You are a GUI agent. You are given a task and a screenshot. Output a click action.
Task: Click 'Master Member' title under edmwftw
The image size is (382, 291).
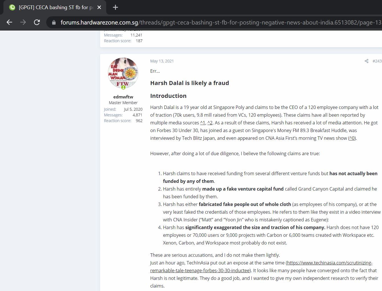point(123,103)
